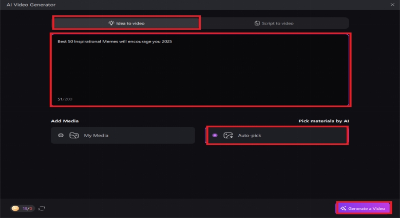400x218 pixels.
Task: Click the Inspirational Memes prompt text
Action: tap(115, 41)
